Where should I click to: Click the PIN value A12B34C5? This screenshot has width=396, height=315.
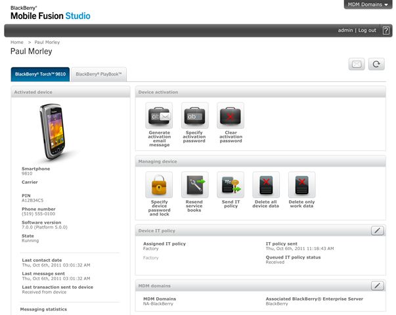click(33, 200)
